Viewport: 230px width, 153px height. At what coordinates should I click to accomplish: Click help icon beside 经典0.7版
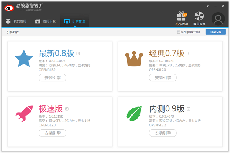coord(188,53)
